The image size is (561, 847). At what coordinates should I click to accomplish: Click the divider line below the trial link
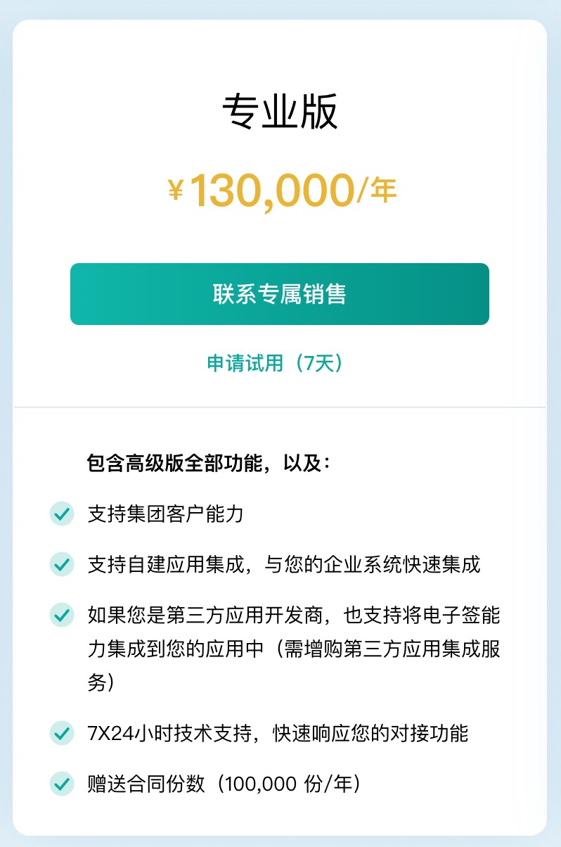click(x=280, y=407)
